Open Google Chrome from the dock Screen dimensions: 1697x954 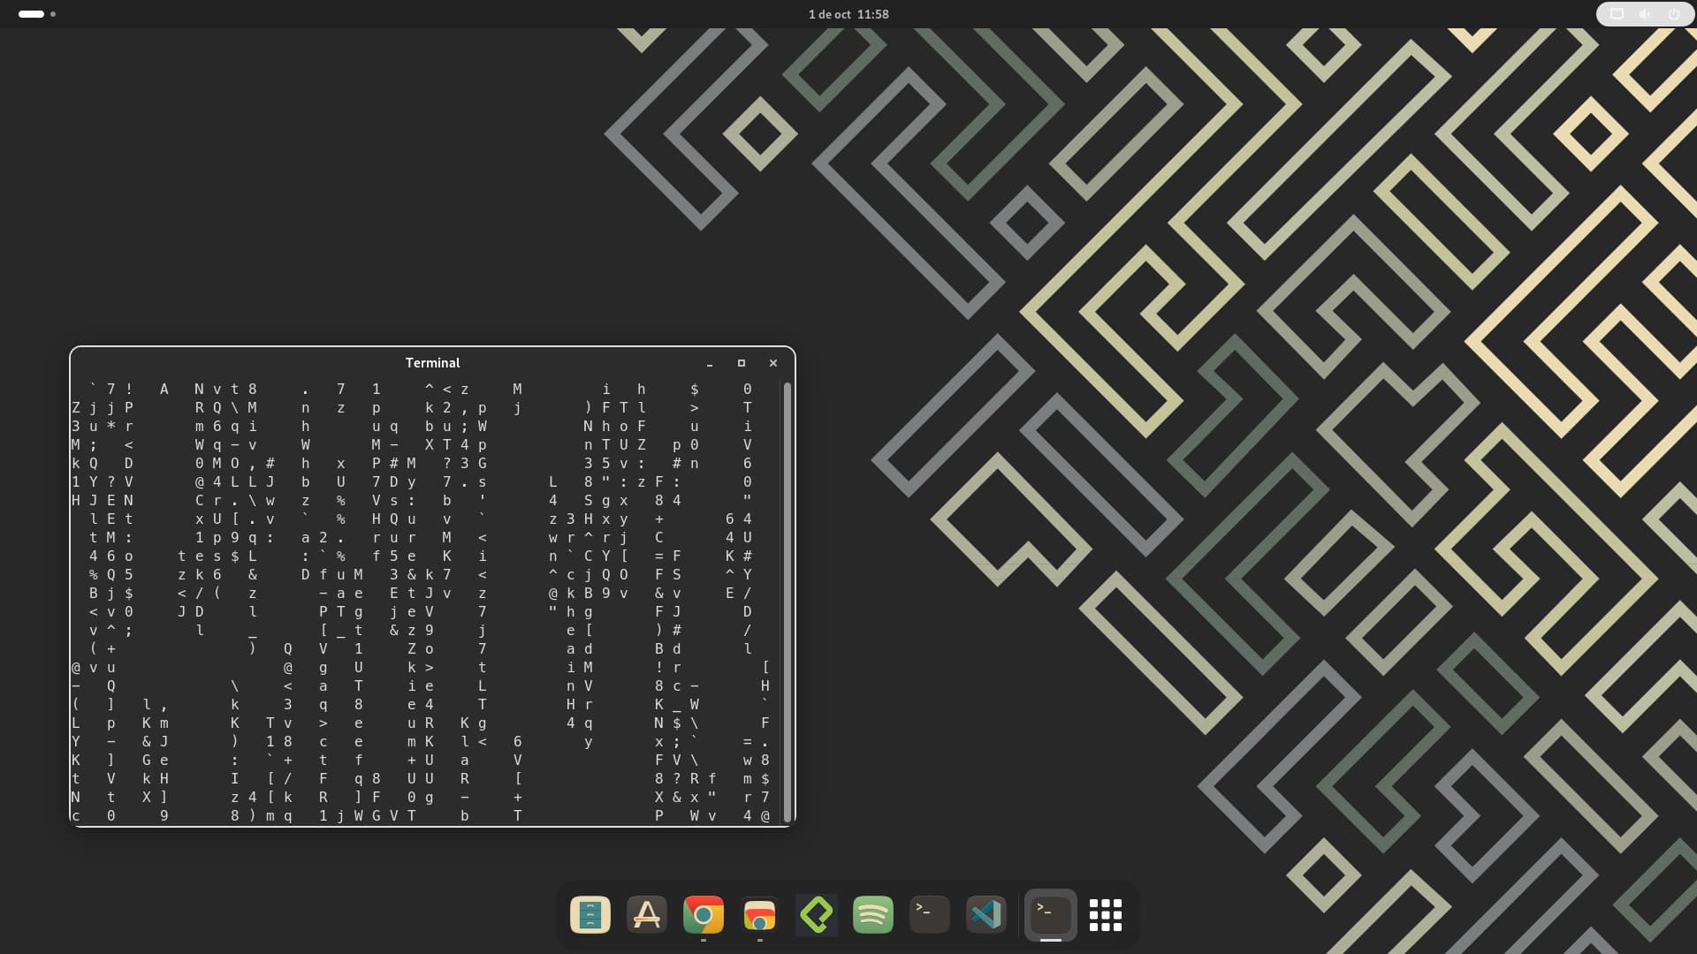click(x=704, y=915)
